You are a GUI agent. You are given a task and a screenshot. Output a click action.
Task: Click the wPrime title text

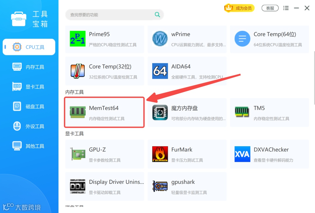181,34
